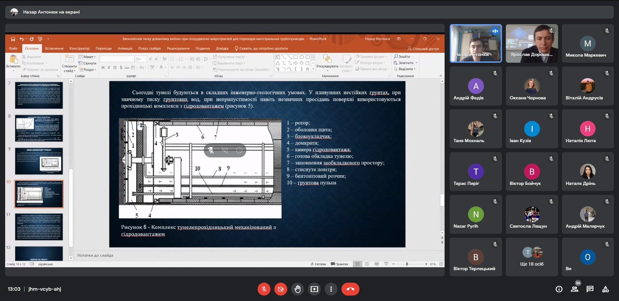Expand the Макет layout dropdown

click(88, 57)
